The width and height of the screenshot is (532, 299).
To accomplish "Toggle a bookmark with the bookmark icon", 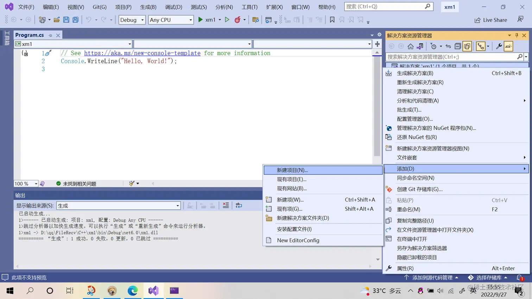I will (332, 20).
